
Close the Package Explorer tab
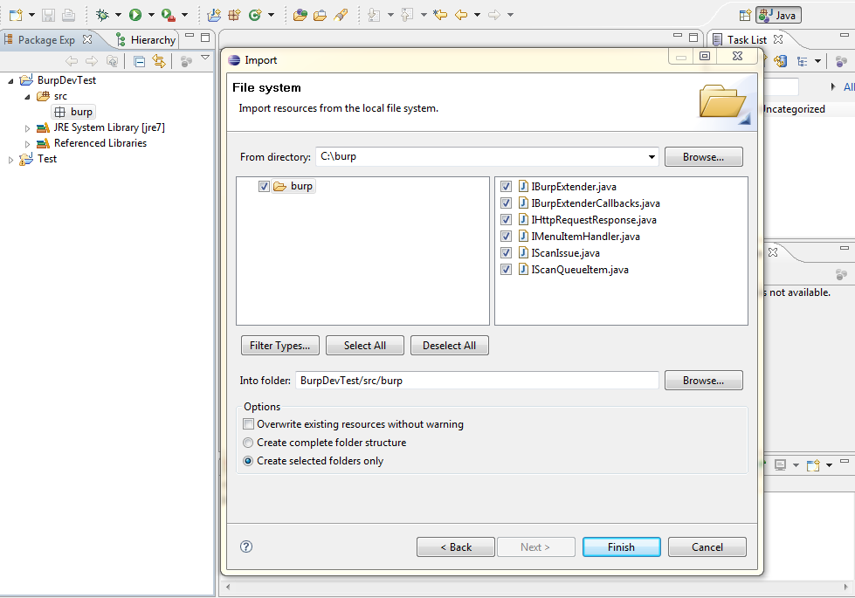pos(87,39)
